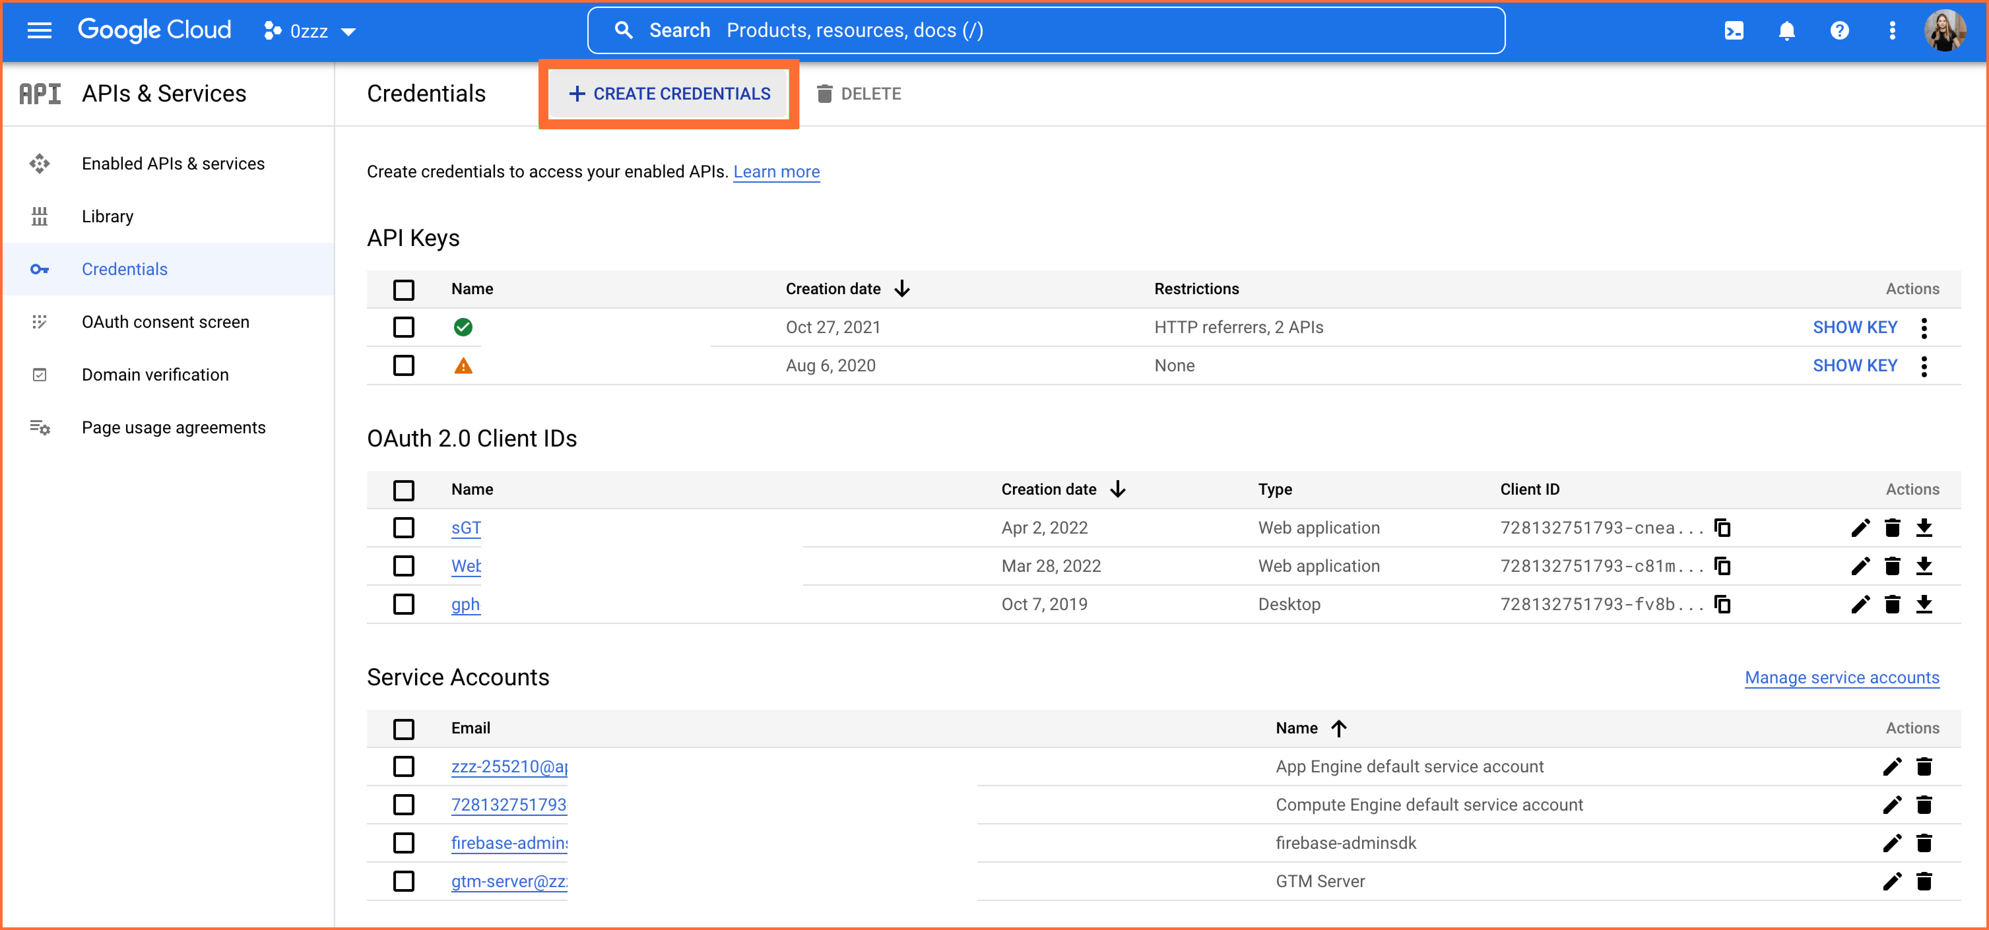The image size is (1989, 930).
Task: Delete the sGT OAuth client
Action: pos(1892,528)
